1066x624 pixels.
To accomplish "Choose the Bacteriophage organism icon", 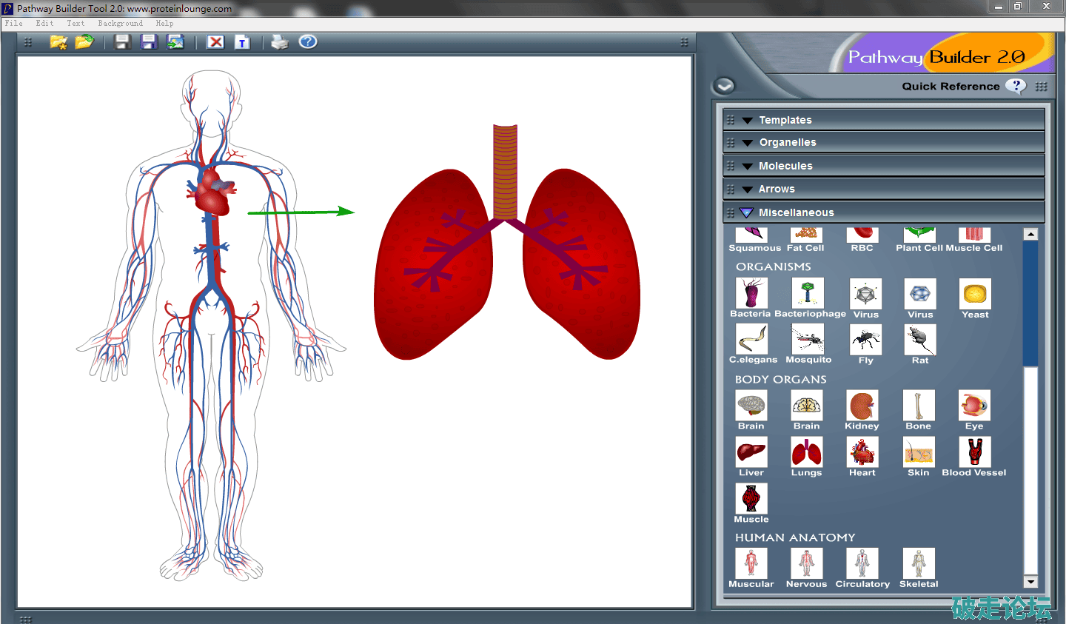I will click(x=808, y=294).
